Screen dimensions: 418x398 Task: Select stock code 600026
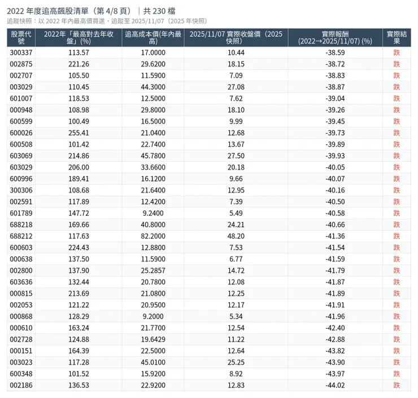[21, 132]
